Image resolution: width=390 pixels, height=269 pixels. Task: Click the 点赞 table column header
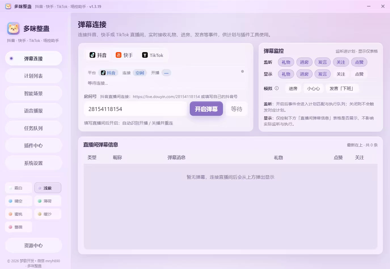[x=338, y=157]
